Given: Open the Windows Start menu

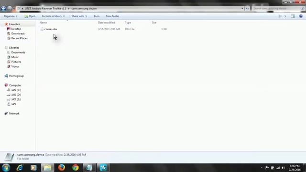Looking at the screenshot, I should (x=6, y=168).
